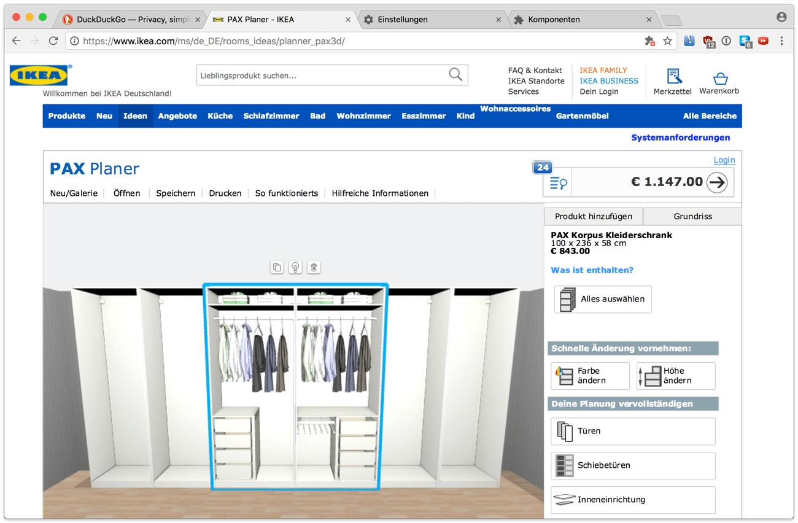Open Bad navigation item

click(318, 116)
